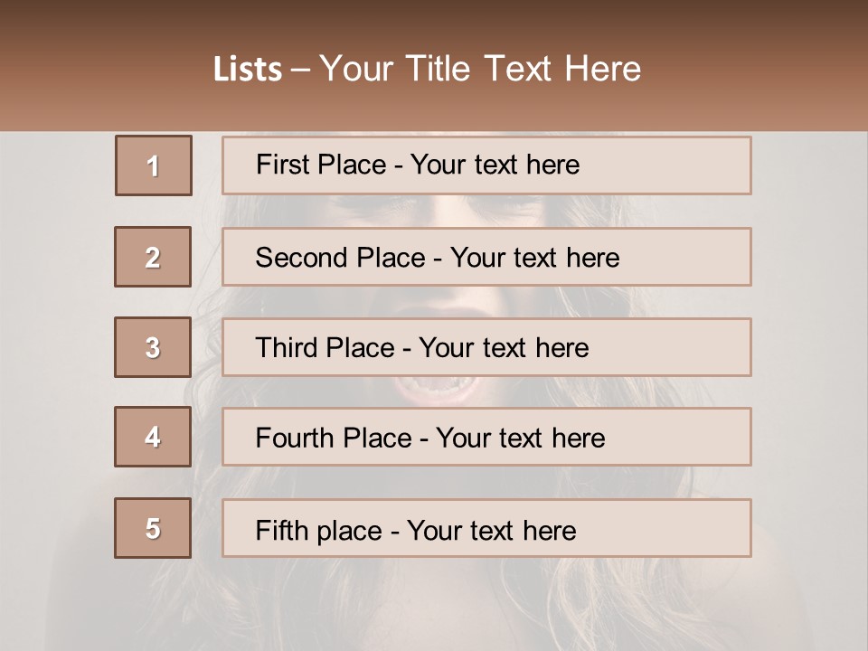This screenshot has width=868, height=651.
Task: Click the number 5 list marker
Action: 153,528
